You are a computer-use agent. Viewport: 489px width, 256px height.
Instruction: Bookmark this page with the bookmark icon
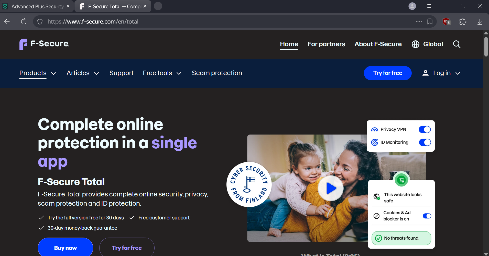click(430, 22)
